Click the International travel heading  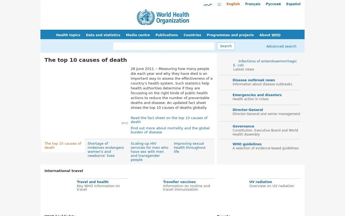(64, 171)
